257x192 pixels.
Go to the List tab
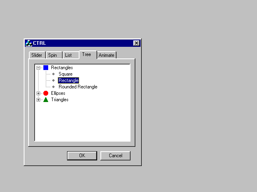point(69,55)
